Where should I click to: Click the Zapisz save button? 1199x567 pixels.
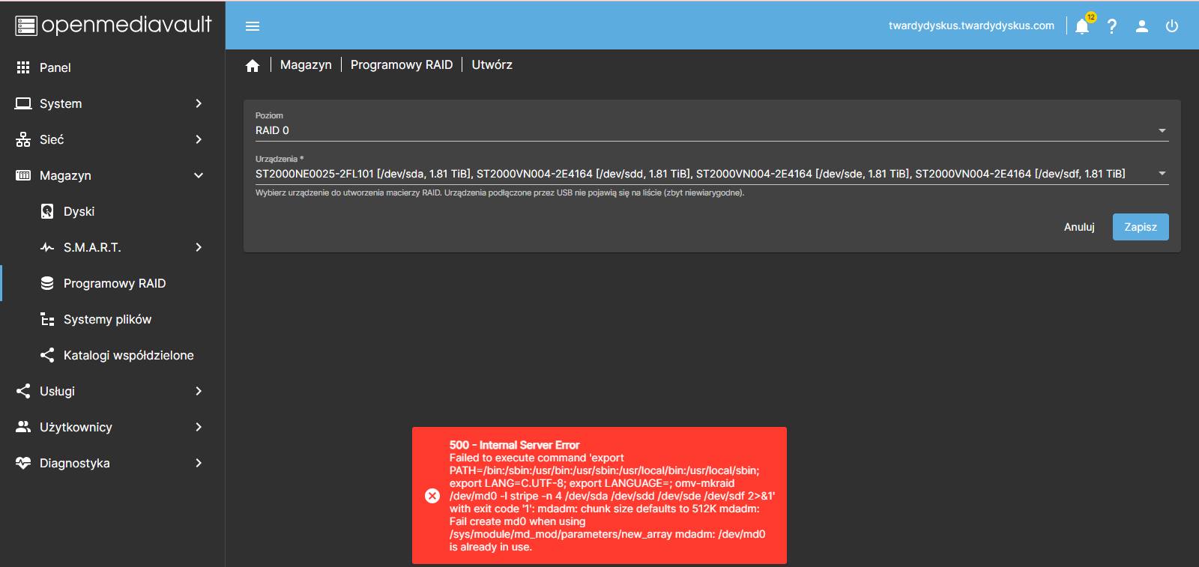click(1141, 227)
